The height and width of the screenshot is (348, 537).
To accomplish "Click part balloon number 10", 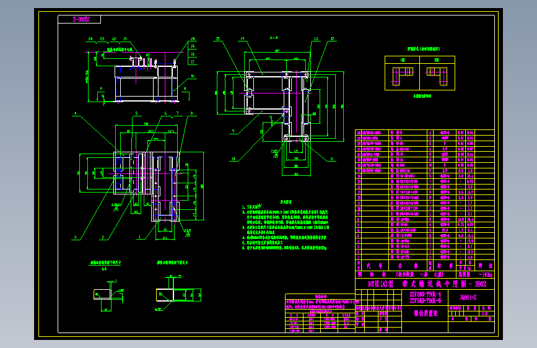I will pyautogui.click(x=234, y=159).
